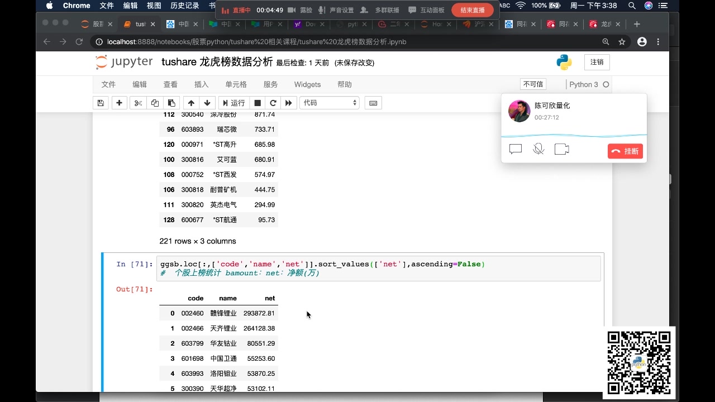Restart the kernel via circular arrow icon

(x=273, y=103)
